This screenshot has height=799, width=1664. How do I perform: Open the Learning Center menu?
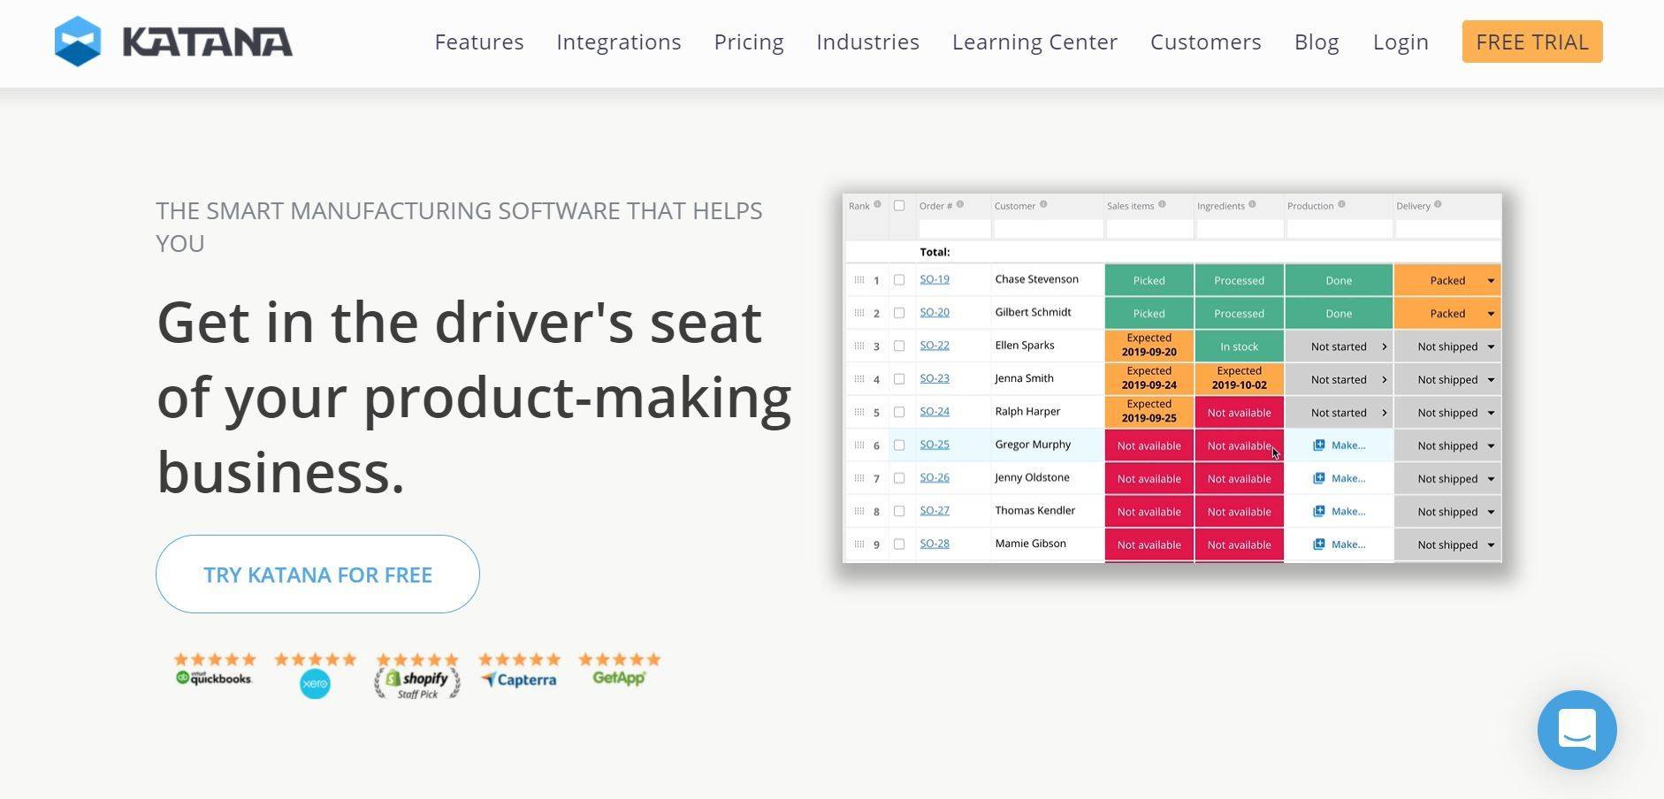1034,42
